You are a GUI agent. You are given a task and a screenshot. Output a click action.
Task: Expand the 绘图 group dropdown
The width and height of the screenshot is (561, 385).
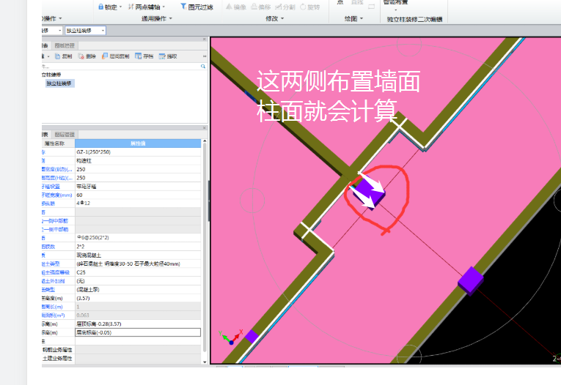(x=362, y=18)
